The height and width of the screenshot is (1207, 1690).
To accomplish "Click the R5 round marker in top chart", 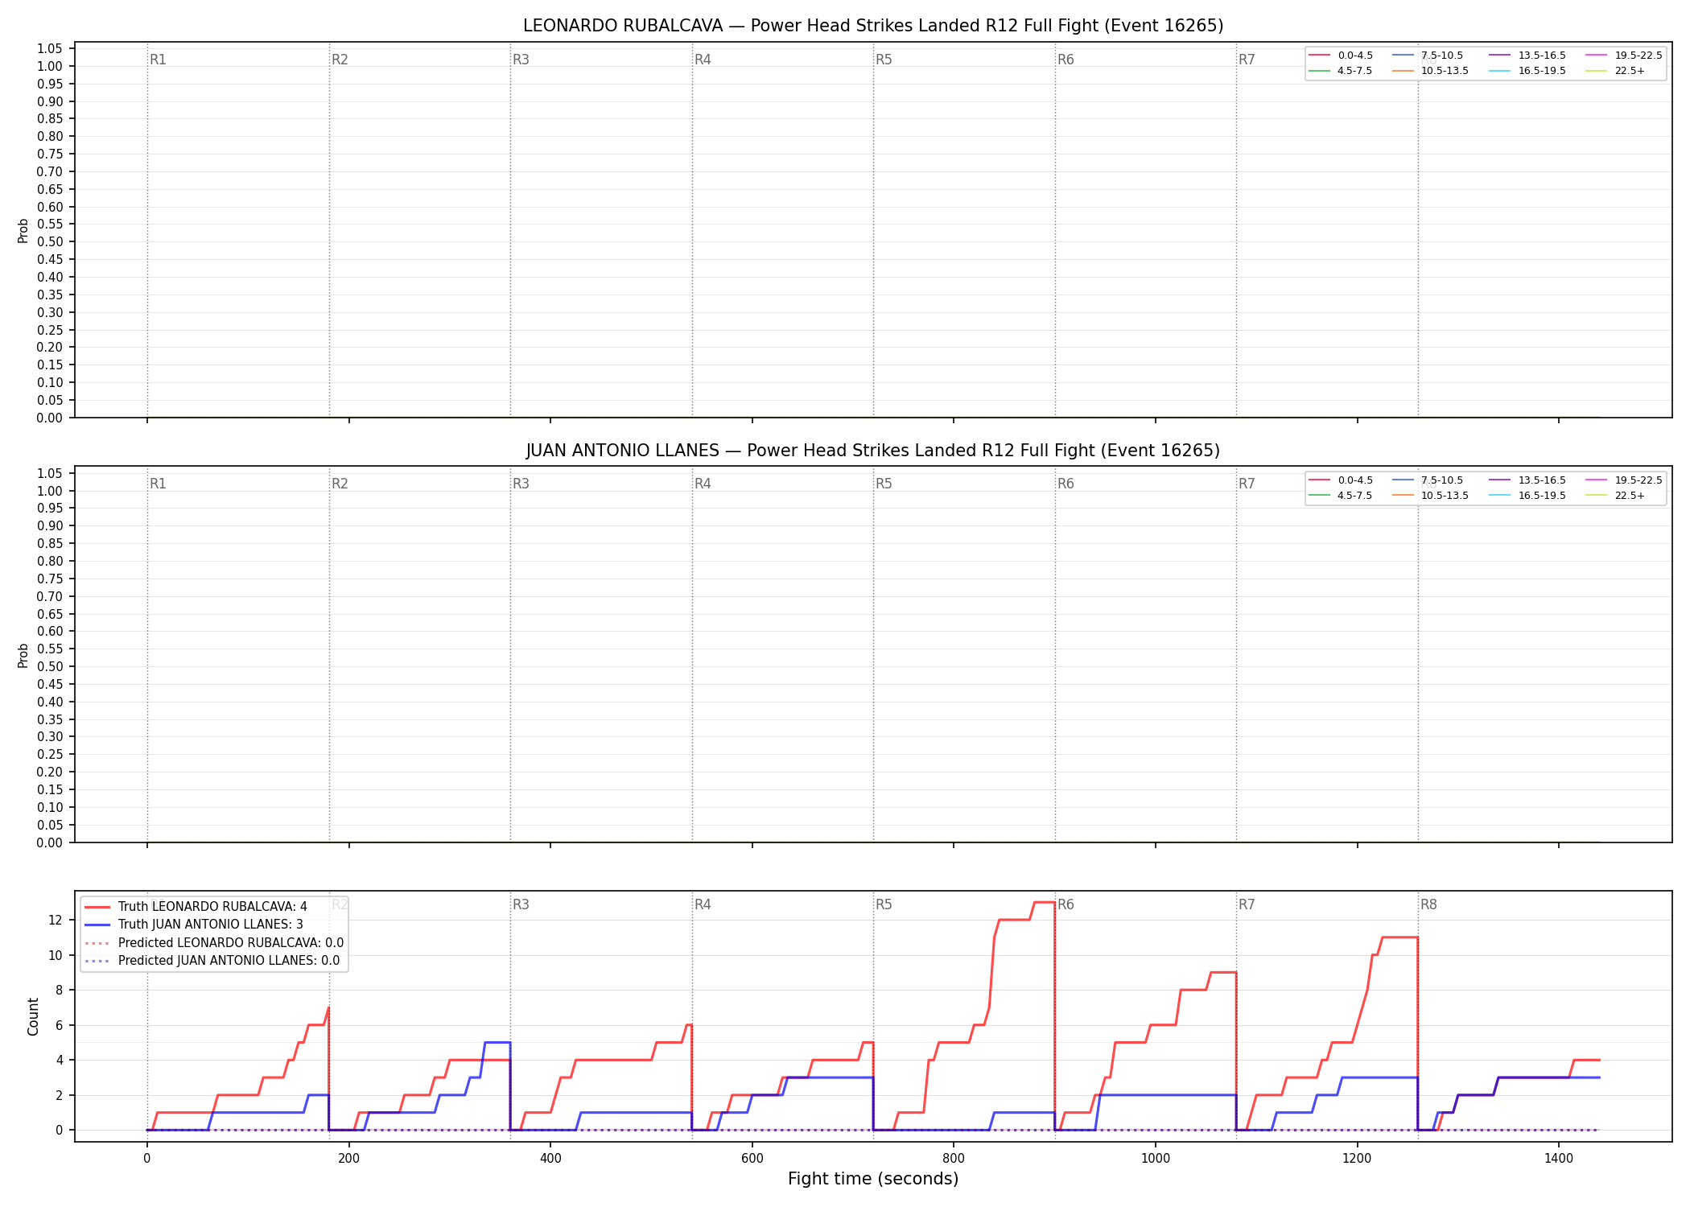I will click(x=884, y=60).
